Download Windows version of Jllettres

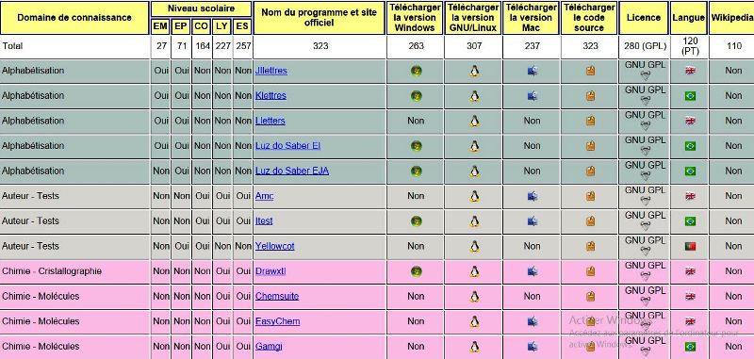click(416, 71)
